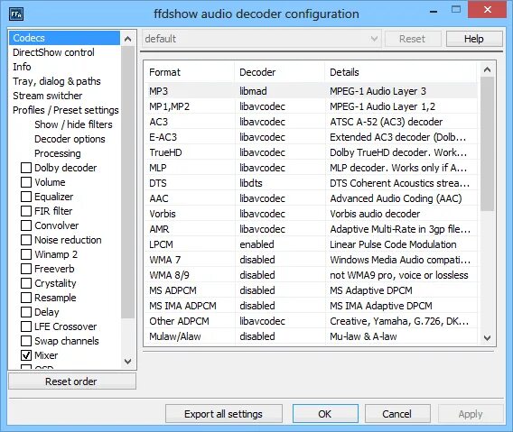
Task: Click the Reset order button
Action: (72, 381)
